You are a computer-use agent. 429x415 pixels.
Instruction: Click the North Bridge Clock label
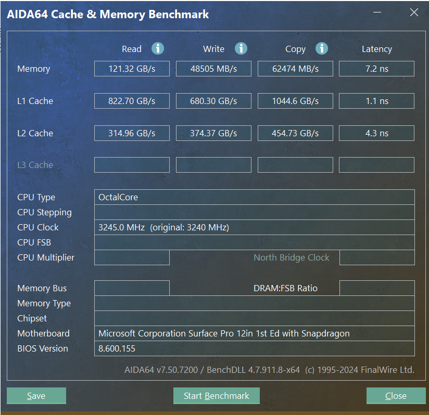pyautogui.click(x=292, y=257)
